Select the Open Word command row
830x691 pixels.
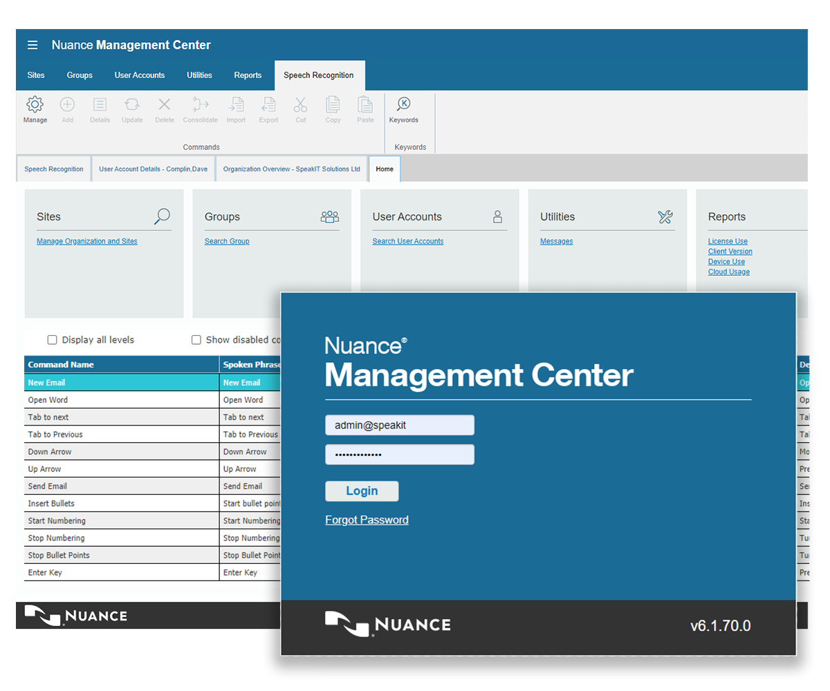pos(121,400)
